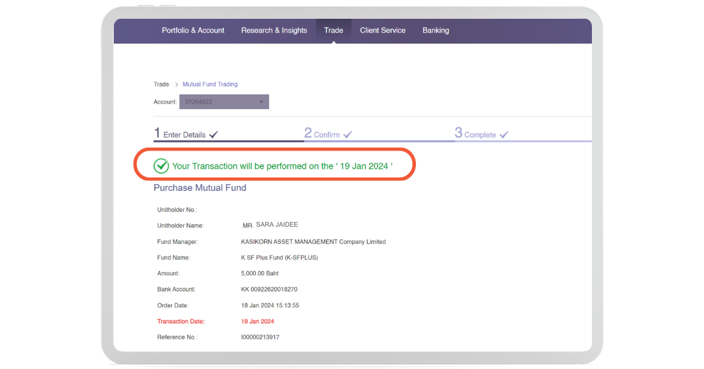Select the Trade tab in navigation
Viewport: 704px width, 369px height.
333,30
